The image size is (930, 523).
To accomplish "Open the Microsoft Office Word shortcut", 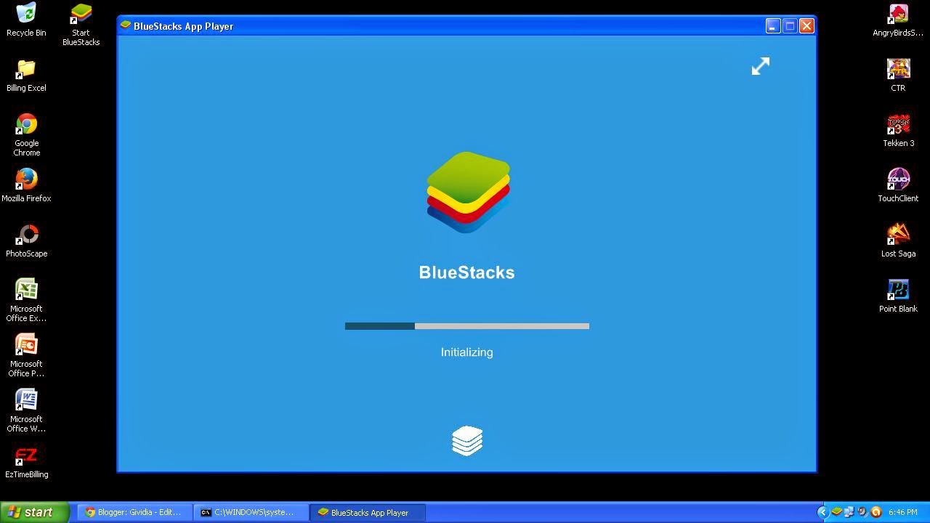I will click(x=26, y=410).
